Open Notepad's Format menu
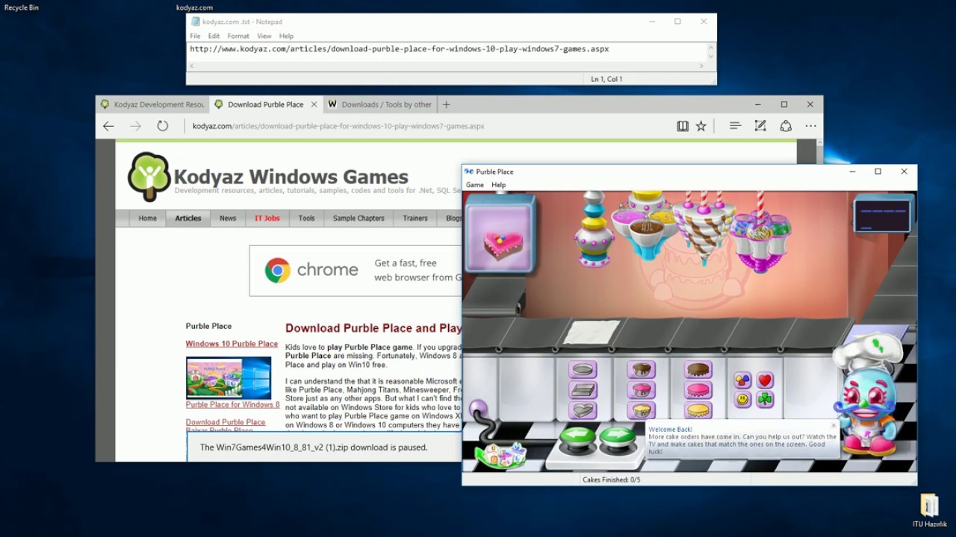This screenshot has width=956, height=537. (238, 36)
